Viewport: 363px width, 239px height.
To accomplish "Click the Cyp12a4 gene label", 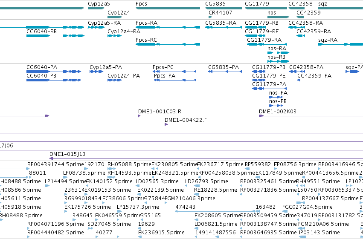I will point(119,12).
